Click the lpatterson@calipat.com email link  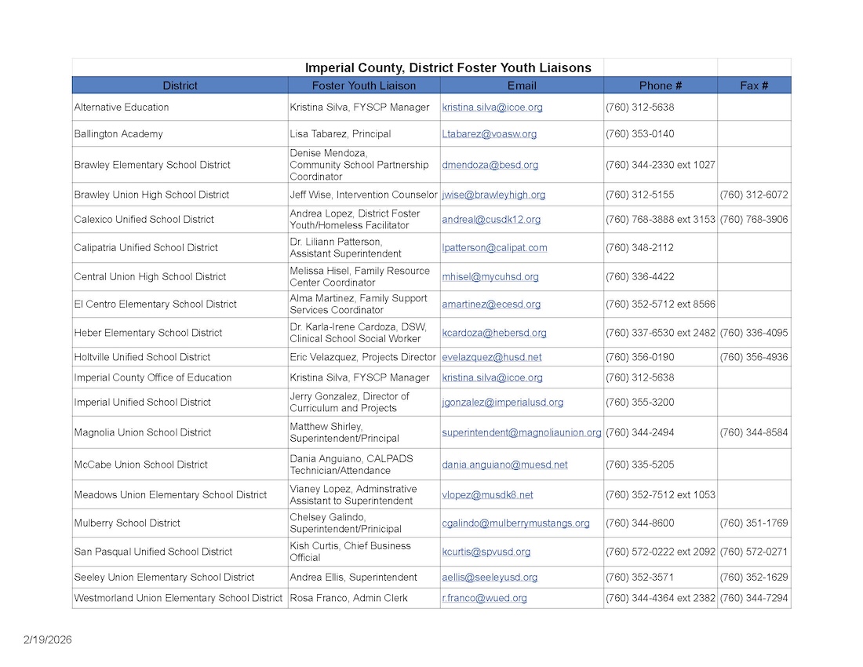pyautogui.click(x=494, y=248)
